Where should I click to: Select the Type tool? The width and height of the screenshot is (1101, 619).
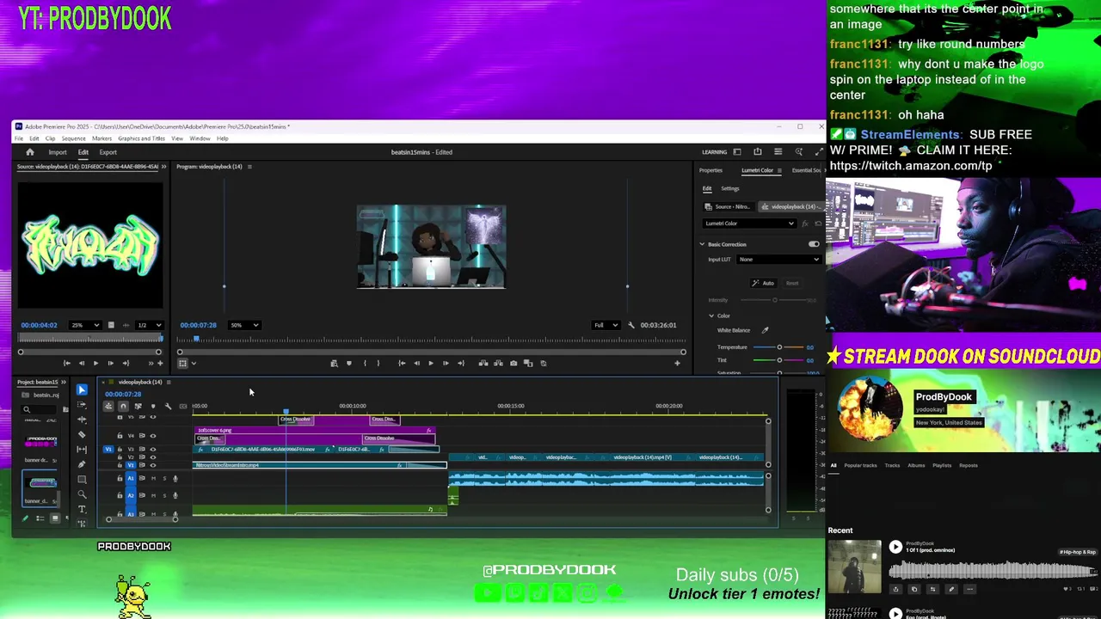[x=82, y=509]
